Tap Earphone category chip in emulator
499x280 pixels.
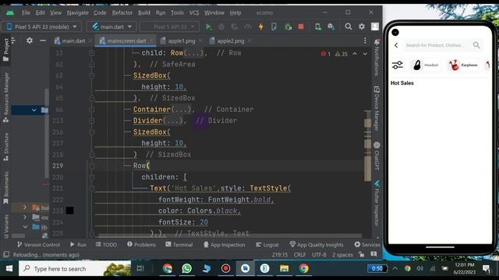[463, 65]
